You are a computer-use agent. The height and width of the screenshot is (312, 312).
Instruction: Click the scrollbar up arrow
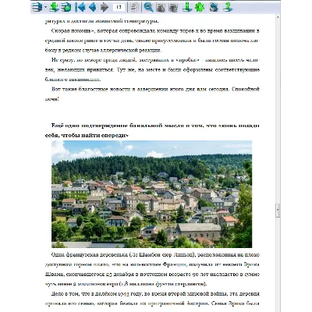point(278,17)
